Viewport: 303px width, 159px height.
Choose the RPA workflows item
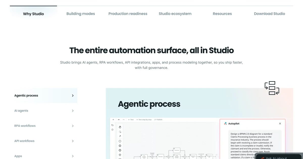[43, 126]
